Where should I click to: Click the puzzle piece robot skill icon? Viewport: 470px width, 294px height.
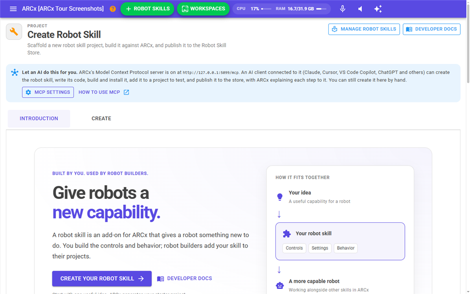click(287, 234)
